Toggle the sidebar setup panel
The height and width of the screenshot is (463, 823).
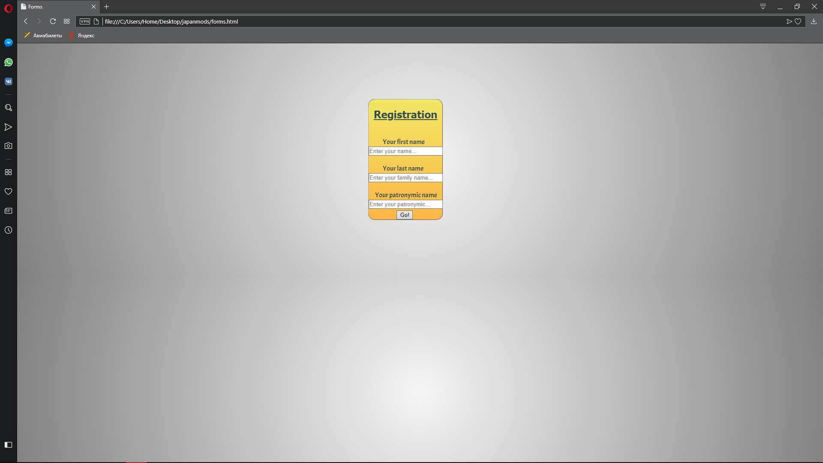[x=8, y=445]
